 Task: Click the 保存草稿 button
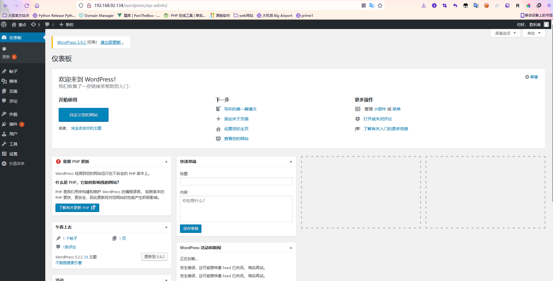click(x=191, y=229)
